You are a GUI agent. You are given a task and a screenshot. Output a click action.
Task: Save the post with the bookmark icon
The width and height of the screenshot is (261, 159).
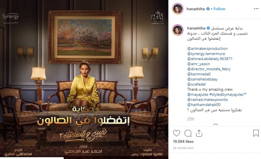(x=256, y=133)
